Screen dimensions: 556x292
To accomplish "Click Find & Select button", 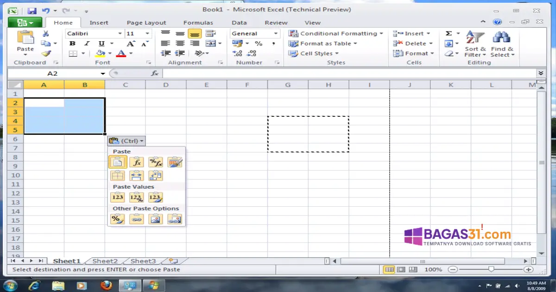I will tap(502, 44).
